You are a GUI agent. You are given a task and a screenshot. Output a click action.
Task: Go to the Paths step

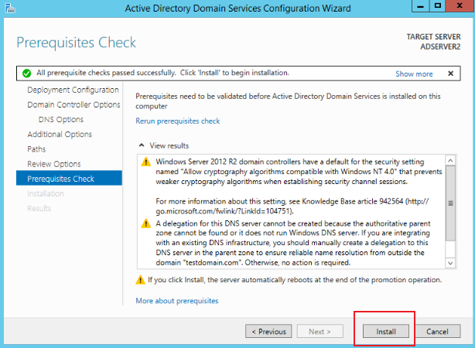36,149
